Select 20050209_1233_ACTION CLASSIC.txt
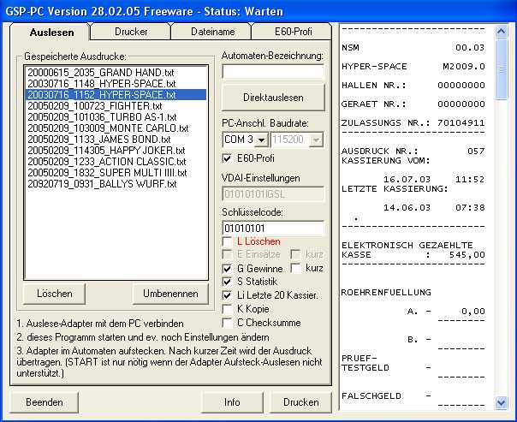This screenshot has height=422, width=517. coord(116,162)
